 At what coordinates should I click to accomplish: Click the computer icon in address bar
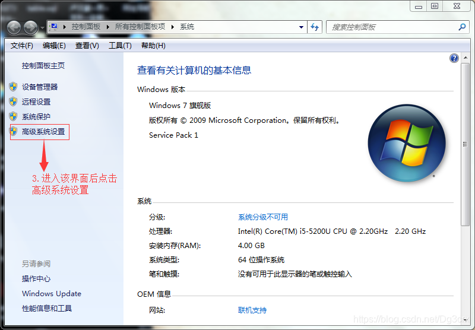[x=54, y=27]
